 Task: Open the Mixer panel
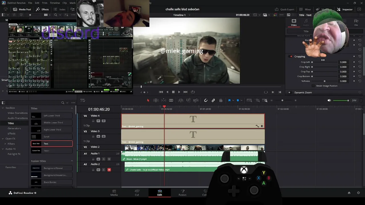click(x=305, y=9)
